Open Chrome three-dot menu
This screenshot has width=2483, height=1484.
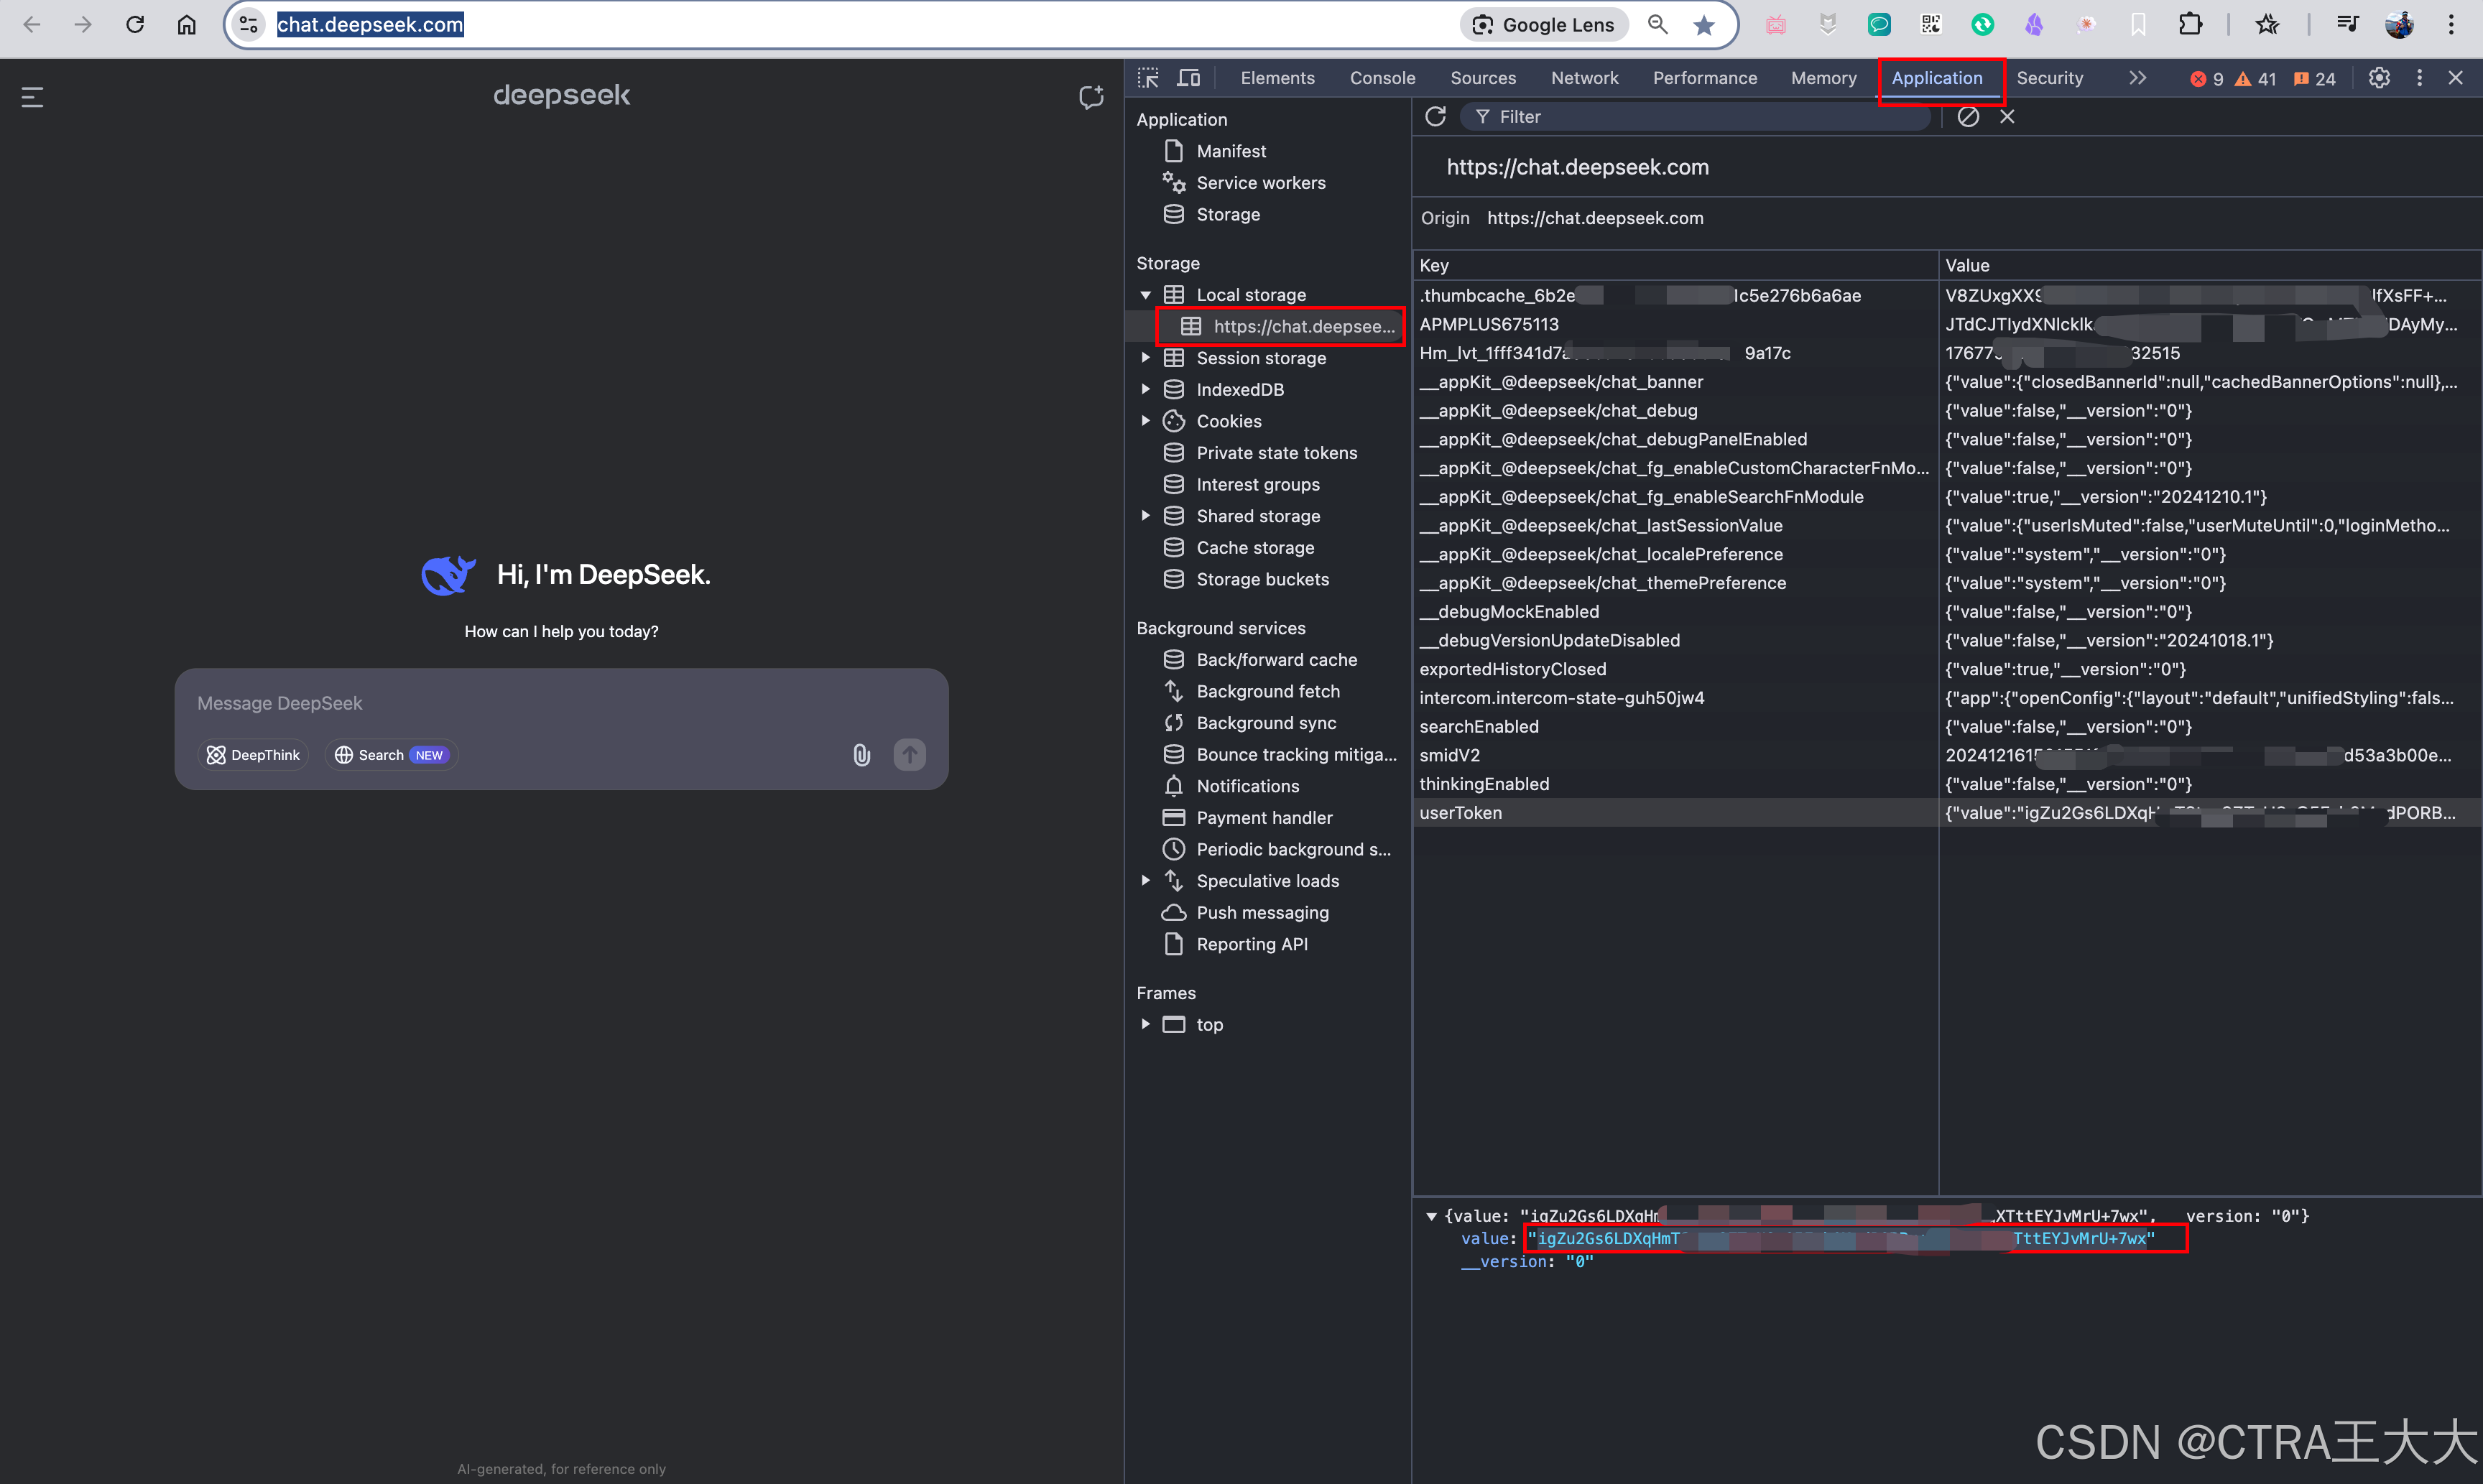tap(2450, 24)
